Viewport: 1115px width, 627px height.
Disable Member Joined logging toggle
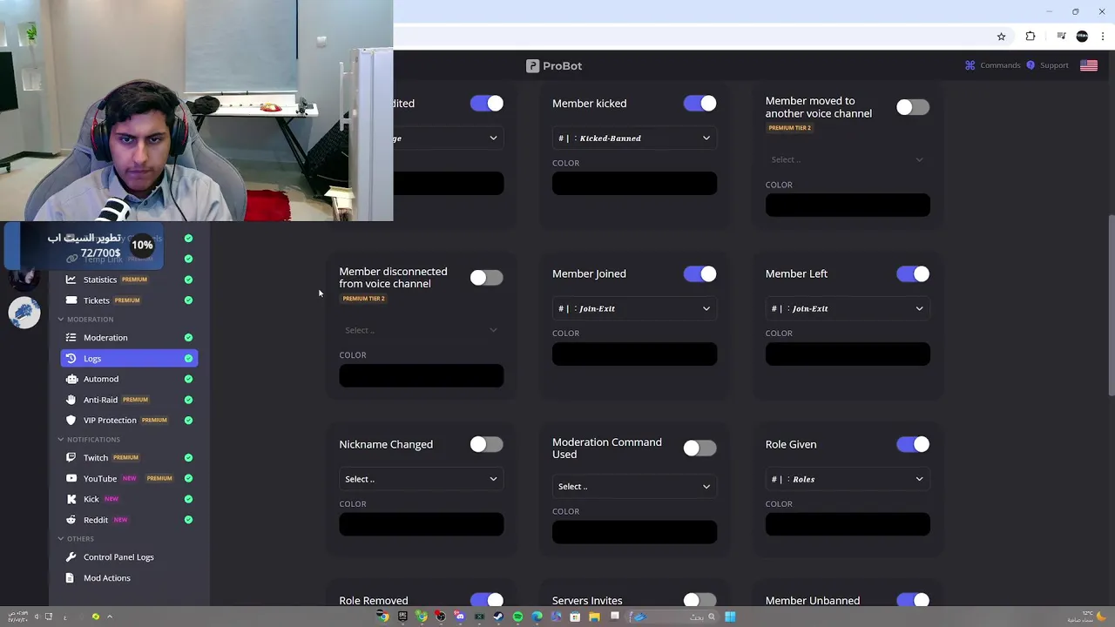(699, 274)
